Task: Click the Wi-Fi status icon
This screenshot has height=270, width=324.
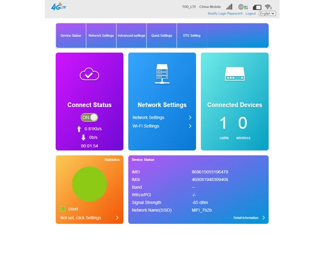Action: [268, 7]
